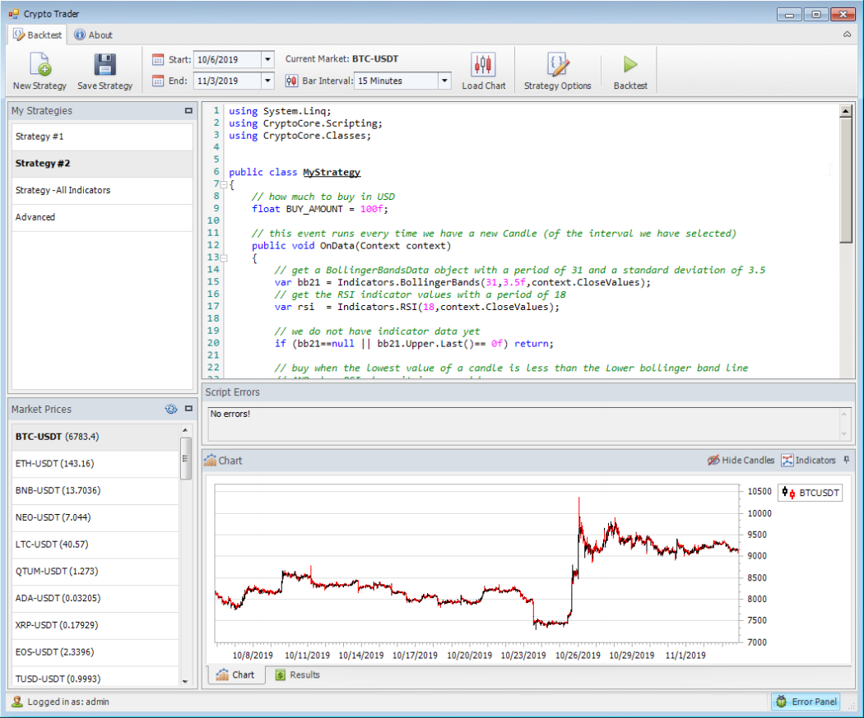Click the BUY_AMOUNT variable in code
This screenshot has width=864, height=718.
tap(314, 209)
